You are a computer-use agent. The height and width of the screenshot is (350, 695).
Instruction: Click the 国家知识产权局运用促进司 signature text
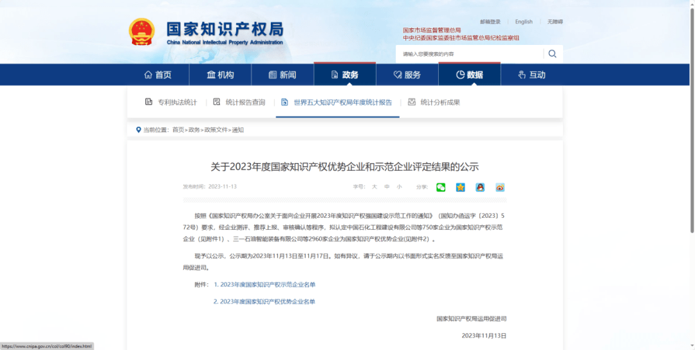click(471, 319)
